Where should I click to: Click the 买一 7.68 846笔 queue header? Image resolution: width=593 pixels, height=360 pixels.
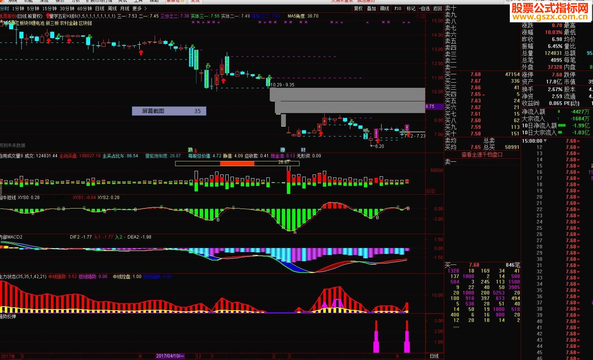482,265
